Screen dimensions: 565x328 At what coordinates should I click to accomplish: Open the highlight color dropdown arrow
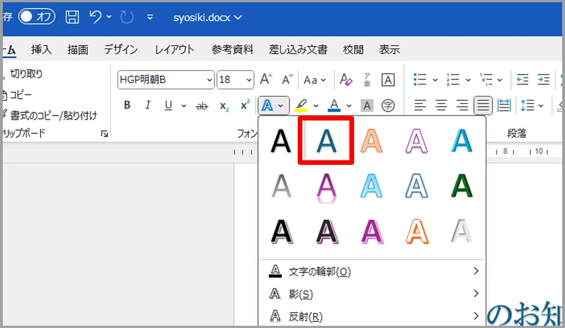tap(316, 106)
